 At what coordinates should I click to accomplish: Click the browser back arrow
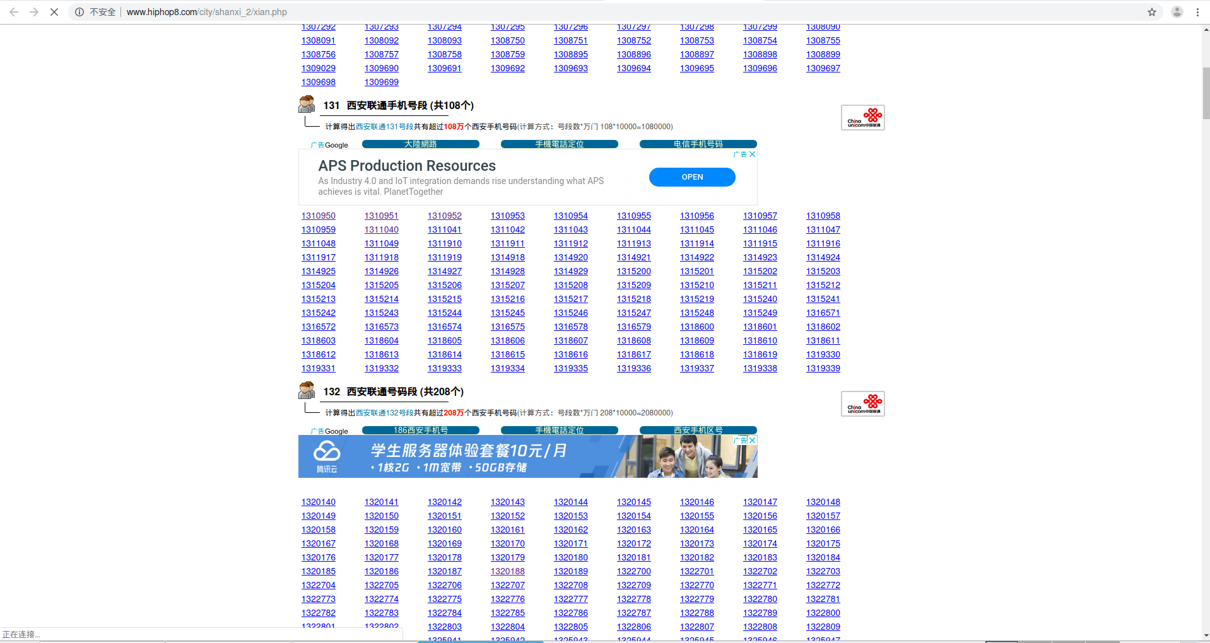(x=14, y=12)
